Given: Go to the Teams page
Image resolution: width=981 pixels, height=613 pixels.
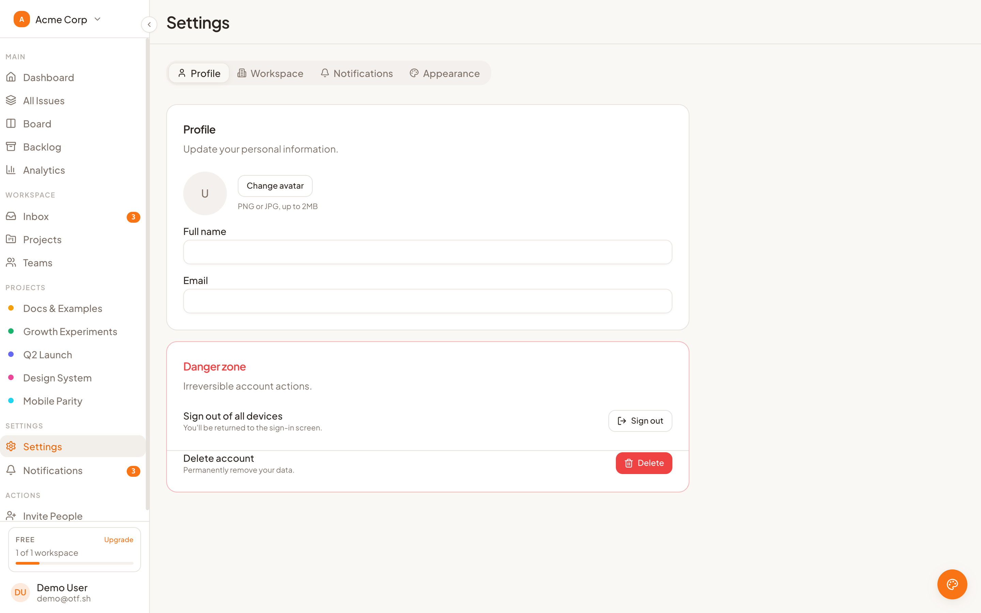Looking at the screenshot, I should click(73, 263).
